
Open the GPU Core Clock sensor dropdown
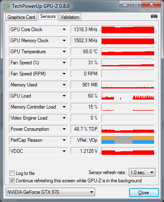click(x=64, y=30)
